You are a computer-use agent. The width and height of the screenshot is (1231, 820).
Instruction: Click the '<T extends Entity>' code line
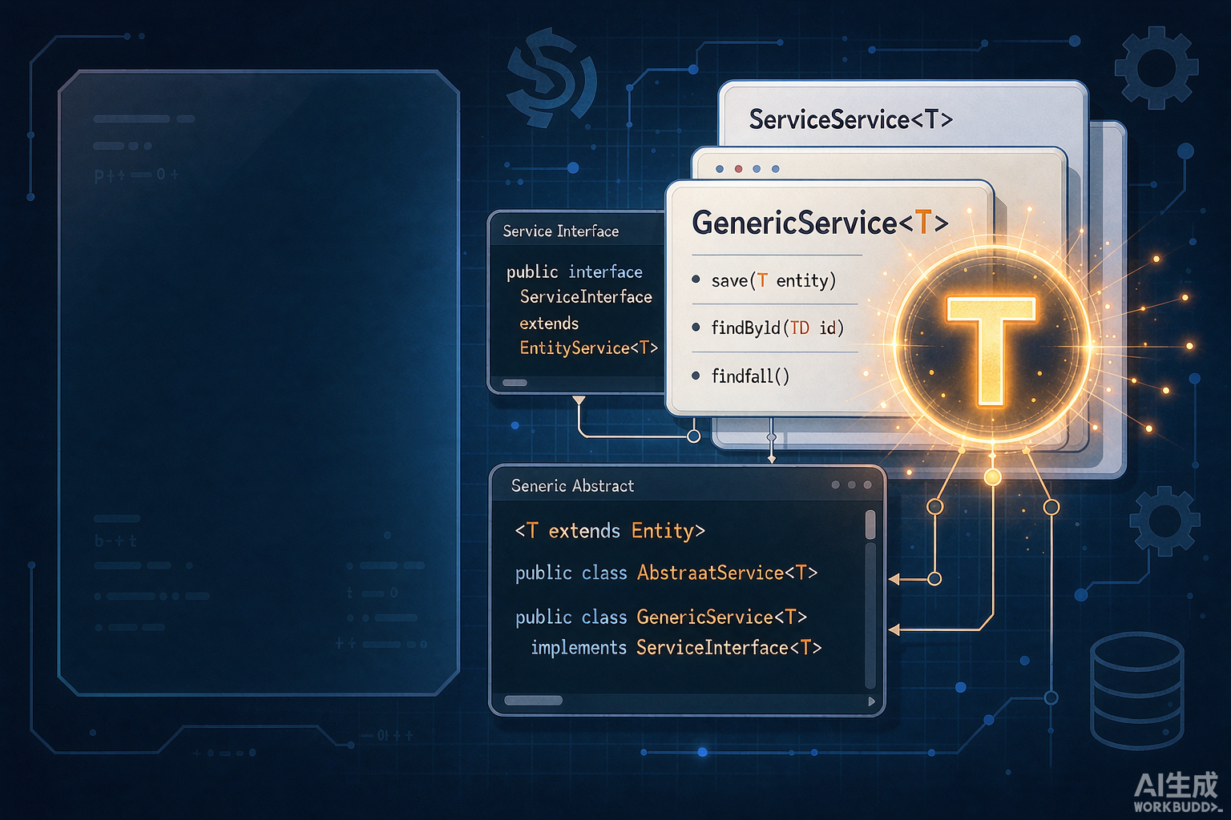(x=610, y=531)
